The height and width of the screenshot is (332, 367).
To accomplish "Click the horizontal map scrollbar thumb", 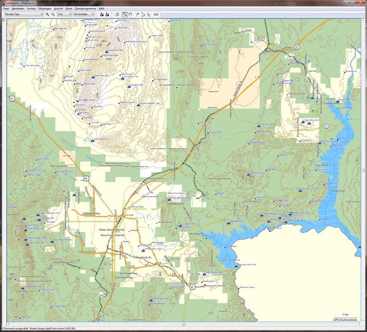I will (184, 324).
